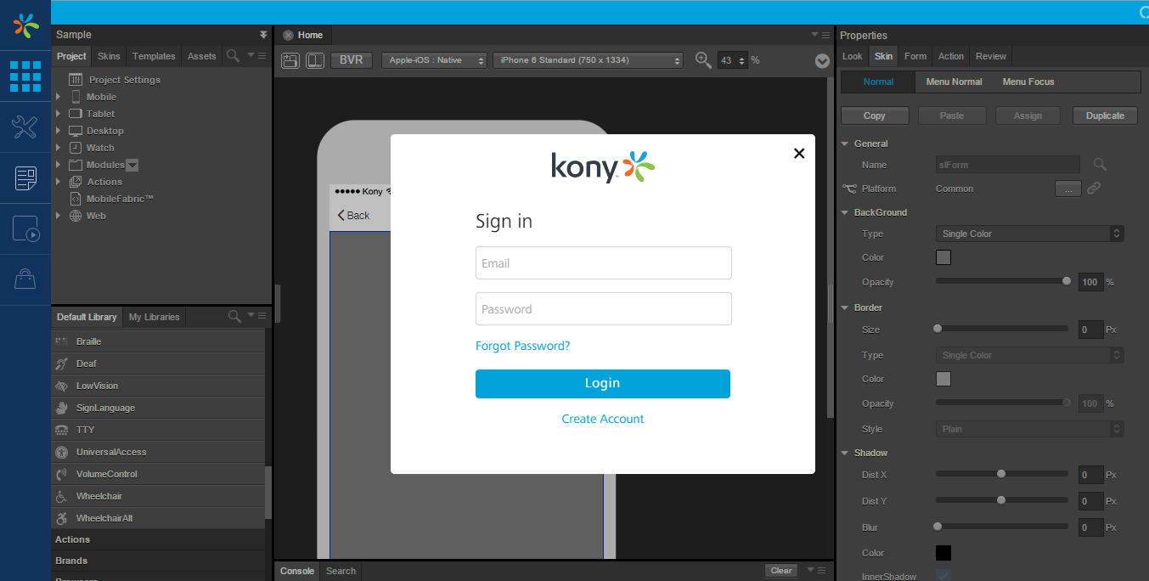1149x581 pixels.
Task: Open the Search tab beside Console
Action: pos(341,571)
